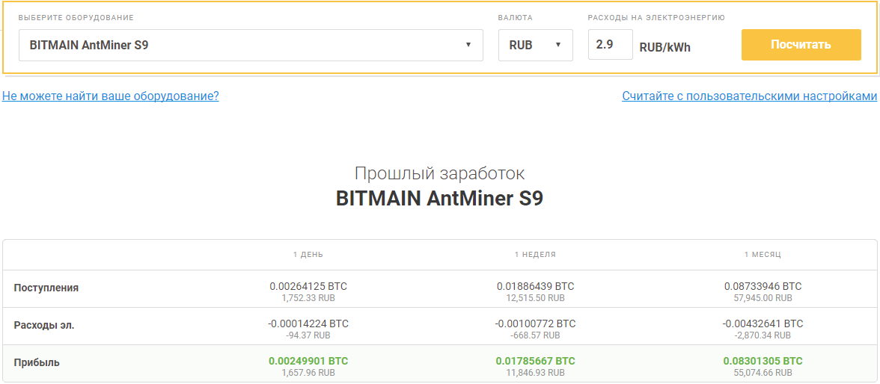Follow the 'Считайте с пользовательскими настройками' link
This screenshot has height=384, width=880.
pos(748,96)
